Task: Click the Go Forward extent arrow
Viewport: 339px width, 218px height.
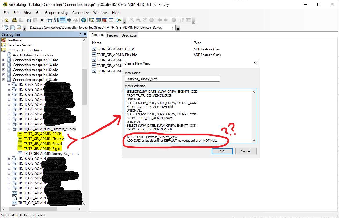Action: pos(166,20)
